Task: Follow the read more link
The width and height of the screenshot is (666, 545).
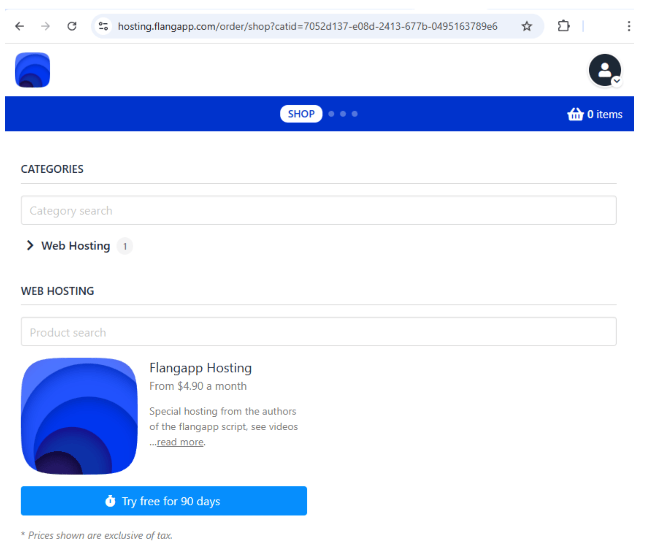Action: pos(180,442)
